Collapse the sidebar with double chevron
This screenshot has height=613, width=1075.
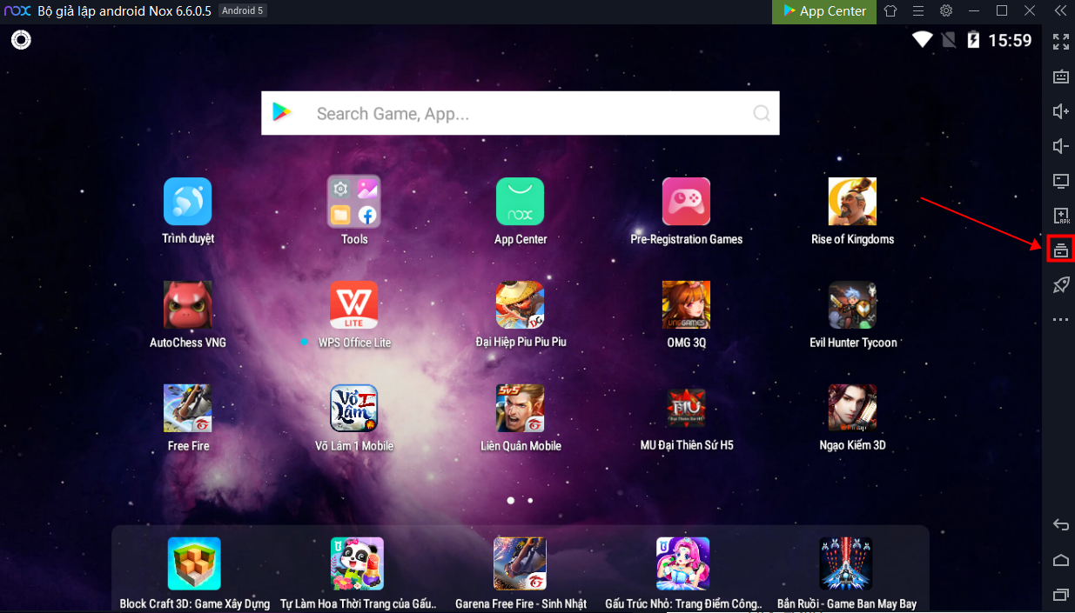point(1059,11)
